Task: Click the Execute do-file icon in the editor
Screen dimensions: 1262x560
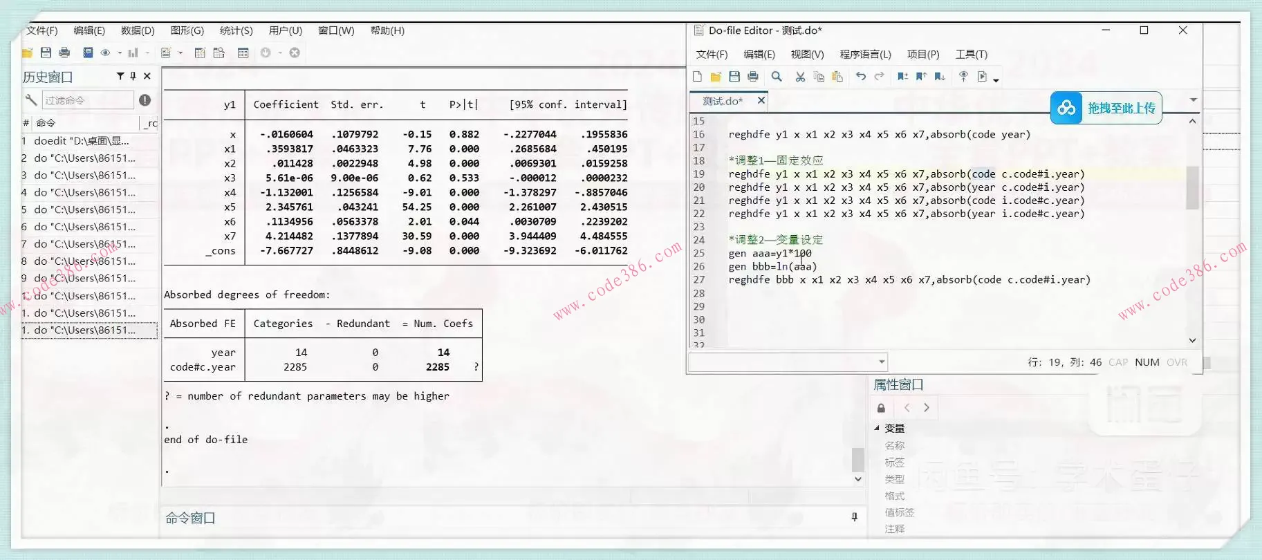Action: click(982, 77)
